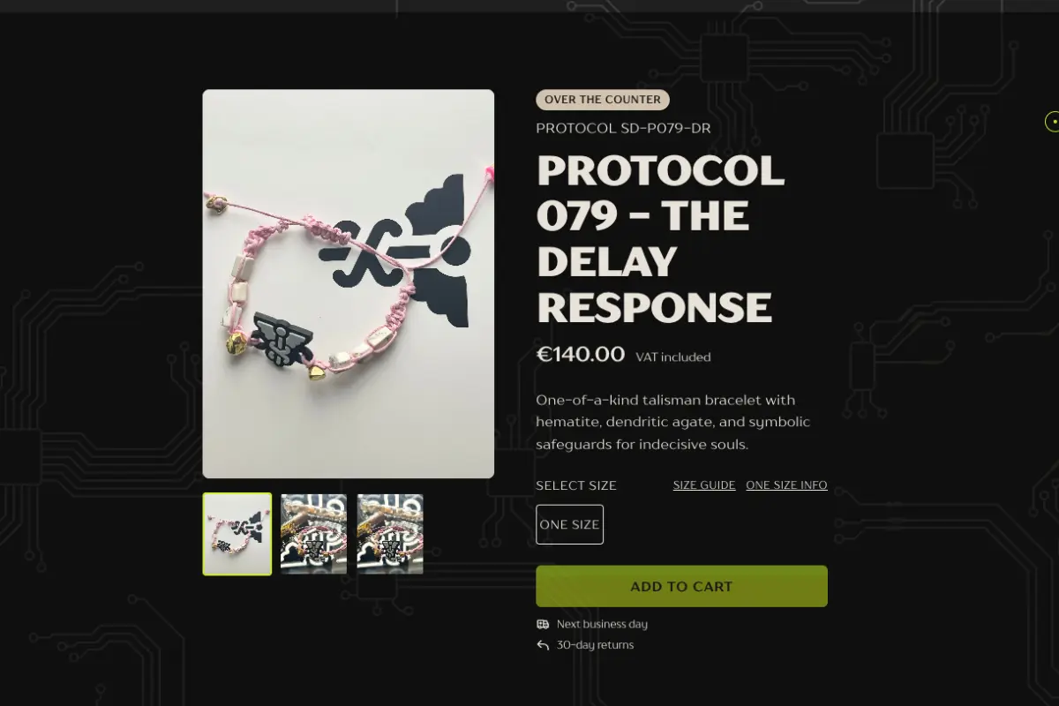View the second product thumbnail
Viewport: 1059px width, 706px height.
[313, 534]
